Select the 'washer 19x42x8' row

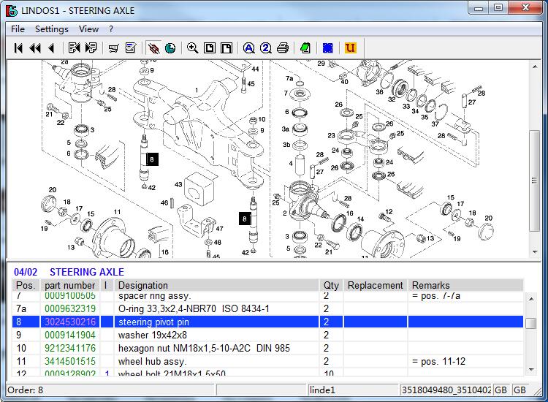(x=267, y=335)
